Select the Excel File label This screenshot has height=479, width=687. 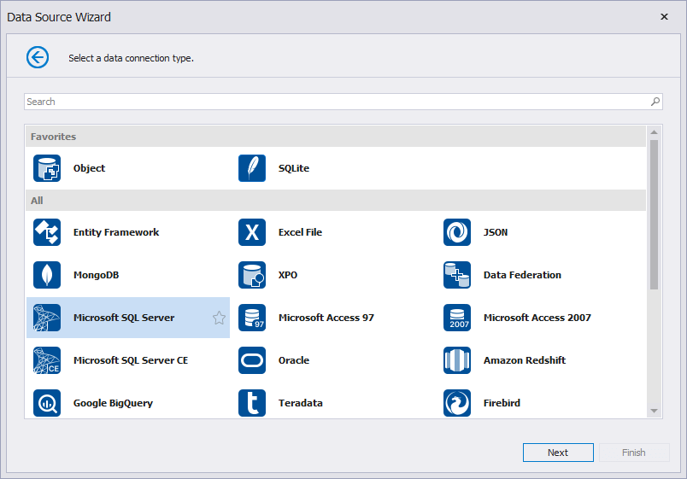pos(300,232)
